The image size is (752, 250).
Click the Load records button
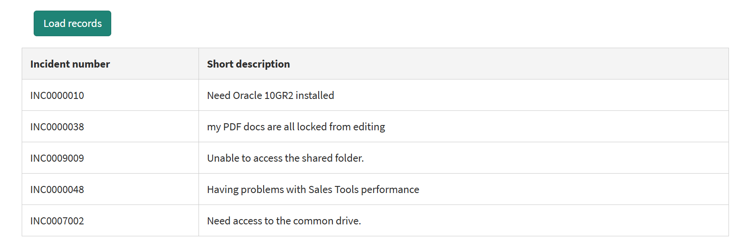pyautogui.click(x=72, y=23)
